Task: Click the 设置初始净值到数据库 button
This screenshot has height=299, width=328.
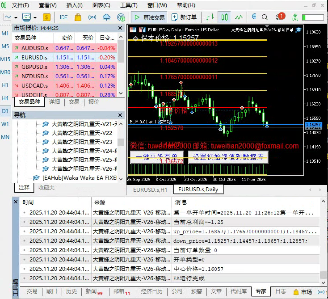Action: click(x=228, y=157)
